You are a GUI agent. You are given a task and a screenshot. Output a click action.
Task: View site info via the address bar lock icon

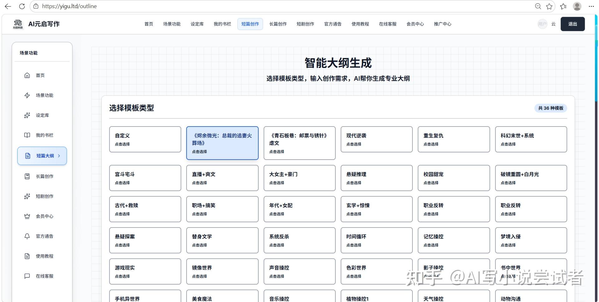point(36,6)
